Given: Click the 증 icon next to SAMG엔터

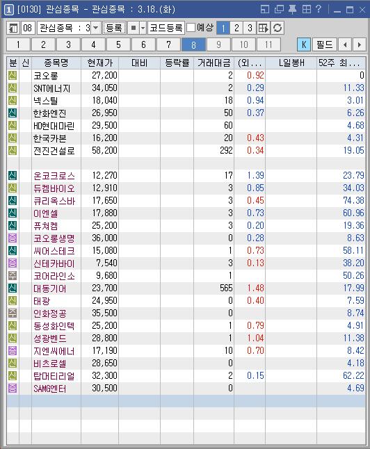Looking at the screenshot, I should [13, 389].
